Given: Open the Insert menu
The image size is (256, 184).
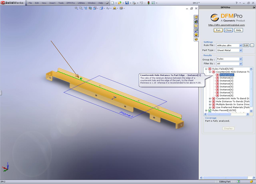Looking at the screenshot, I should point(52,3).
